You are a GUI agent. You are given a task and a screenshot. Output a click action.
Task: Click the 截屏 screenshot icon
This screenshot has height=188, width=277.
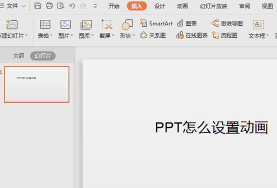(106, 24)
